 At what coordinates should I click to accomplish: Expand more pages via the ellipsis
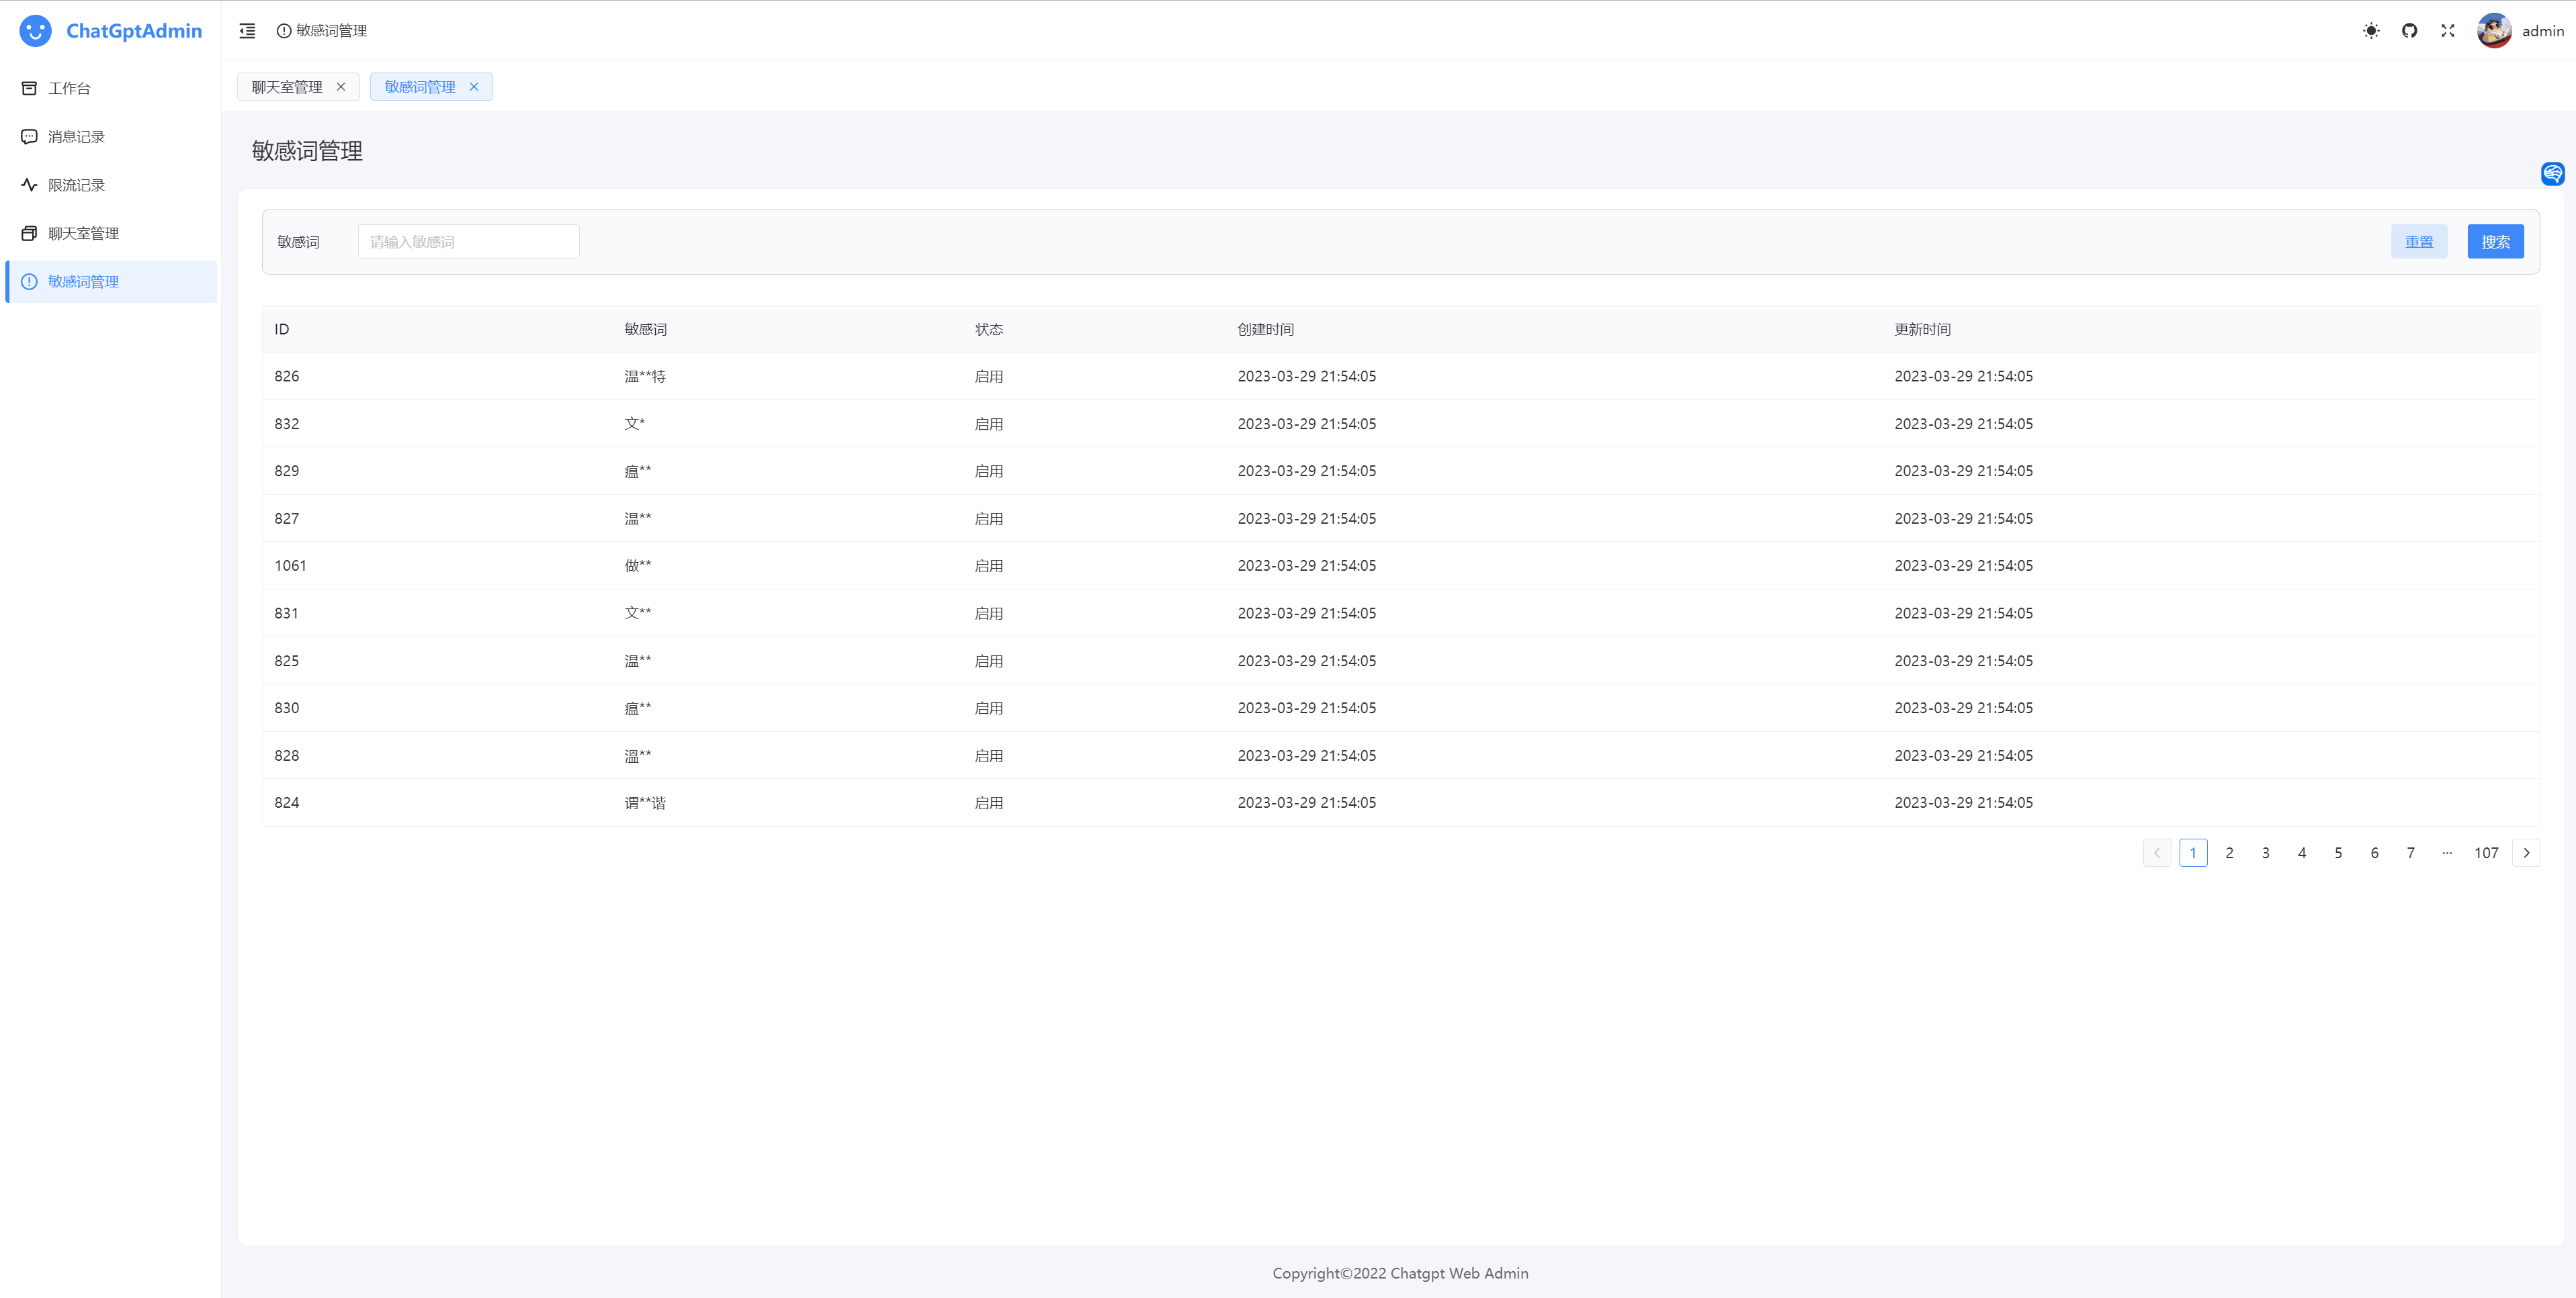(x=2446, y=852)
